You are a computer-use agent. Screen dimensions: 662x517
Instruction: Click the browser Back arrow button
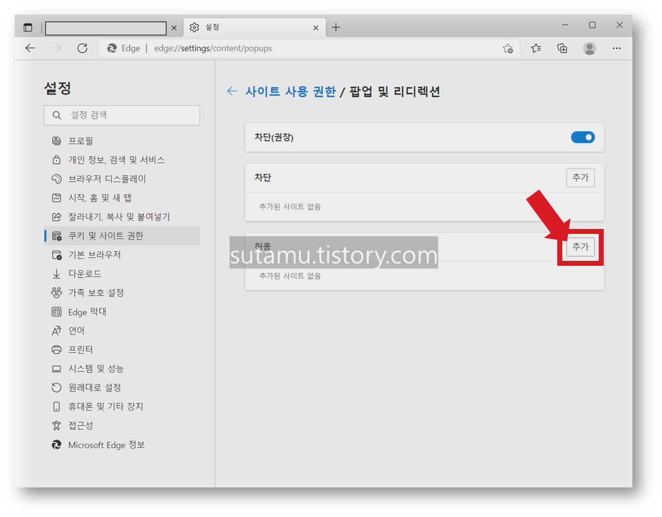(30, 48)
